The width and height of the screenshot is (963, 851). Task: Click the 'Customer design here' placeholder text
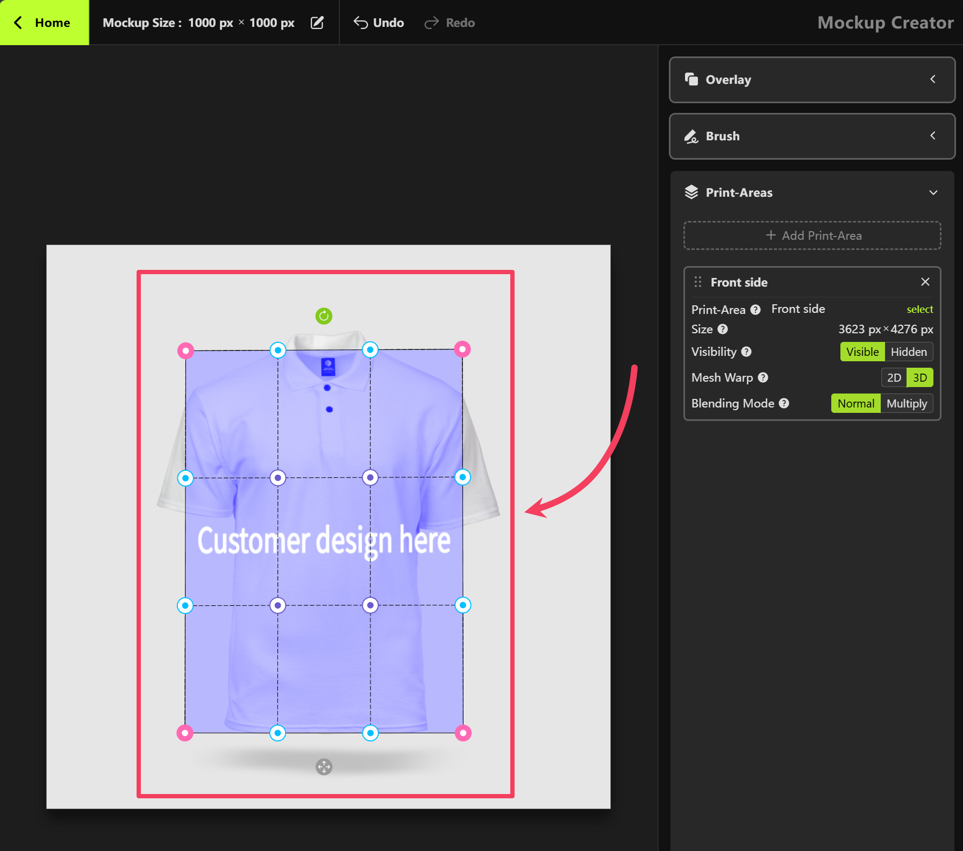324,542
